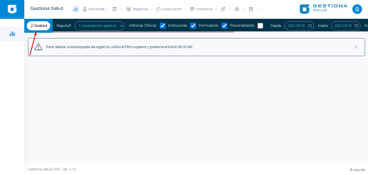Click the bar chart reports icon in top navigation
The image size is (368, 175).
point(76,9)
